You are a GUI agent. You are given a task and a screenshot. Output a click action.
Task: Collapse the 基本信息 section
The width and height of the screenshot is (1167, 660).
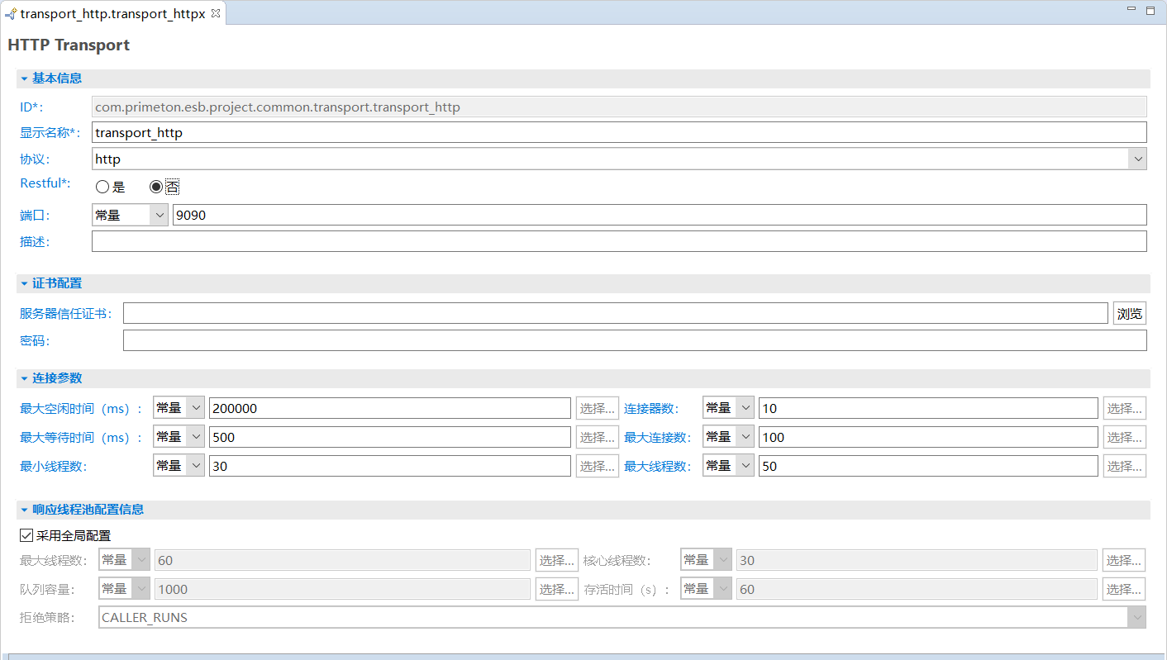click(25, 78)
